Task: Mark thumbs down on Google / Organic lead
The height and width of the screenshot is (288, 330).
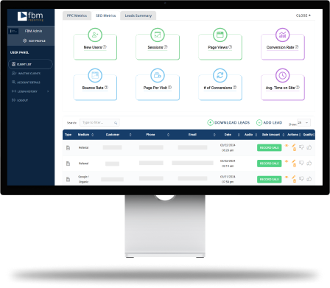Action: (301, 179)
